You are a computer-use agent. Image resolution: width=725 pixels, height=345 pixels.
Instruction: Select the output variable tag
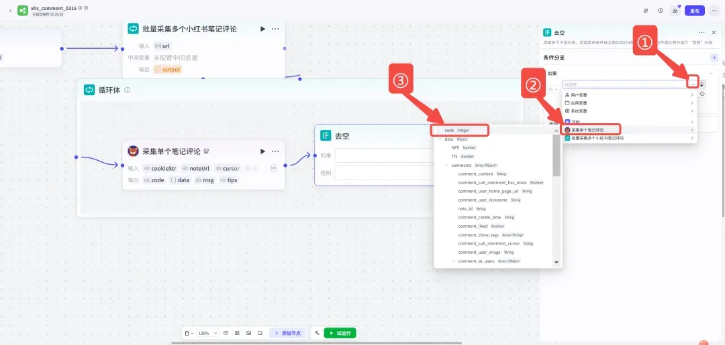(167, 70)
